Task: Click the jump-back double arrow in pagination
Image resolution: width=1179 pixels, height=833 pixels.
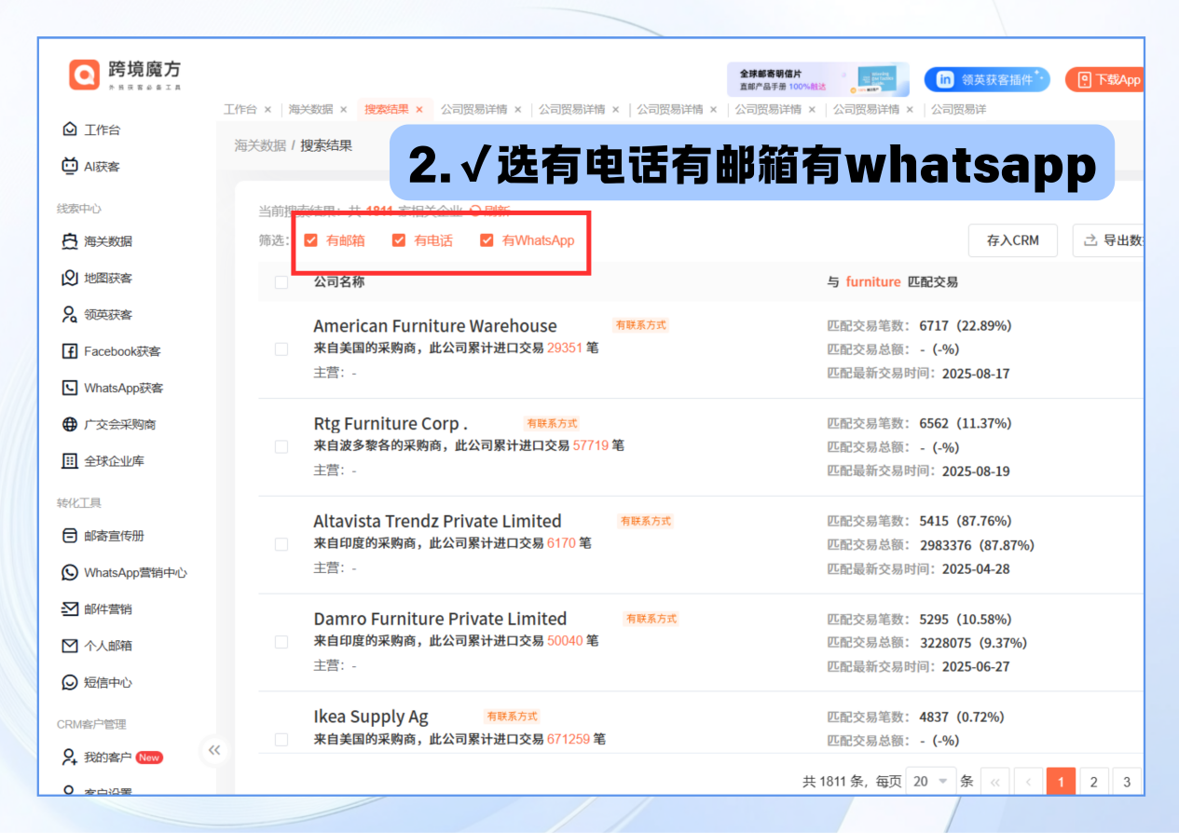Action: coord(995,782)
